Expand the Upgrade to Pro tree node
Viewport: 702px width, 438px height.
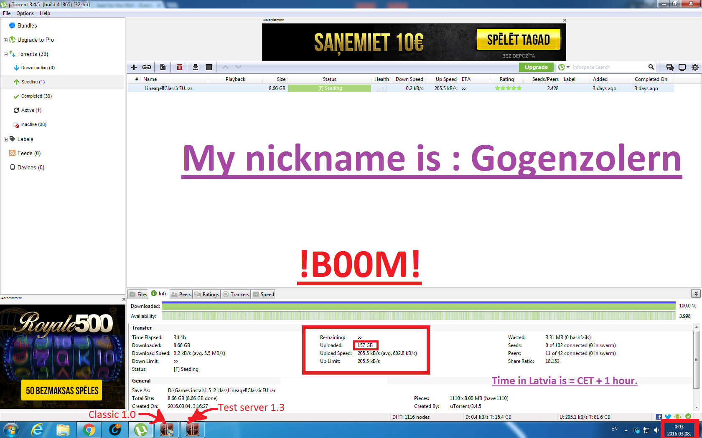point(5,40)
